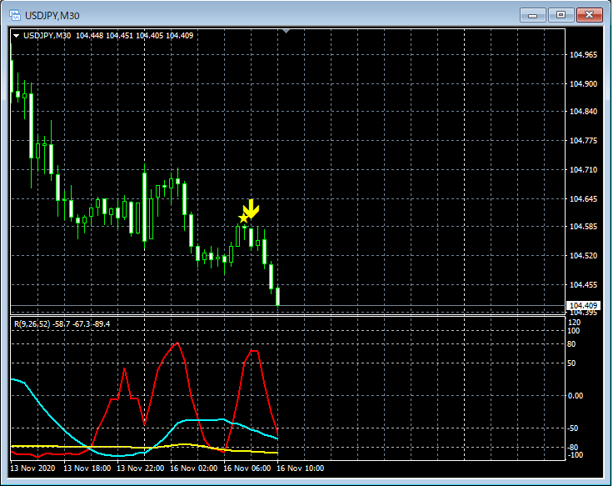Click the chart window icon in title bar

tap(15, 15)
